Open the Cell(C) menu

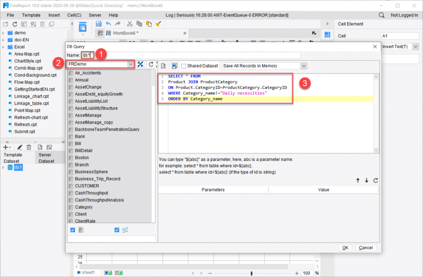point(74,15)
